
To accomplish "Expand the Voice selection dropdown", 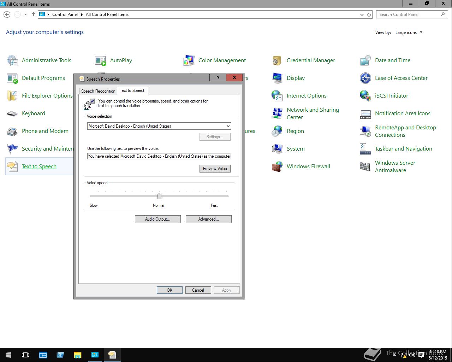I will pos(228,126).
